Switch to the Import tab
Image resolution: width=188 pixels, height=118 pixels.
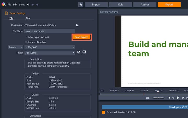pos(96,4)
